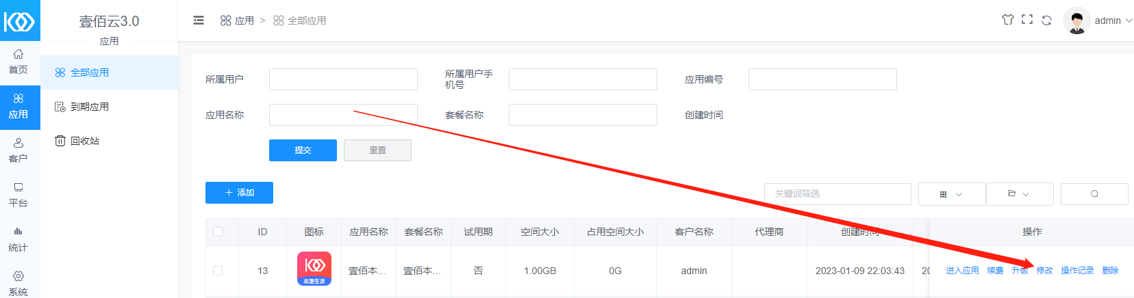The image size is (1134, 298).
Task: Focus the 套餐名称 input field
Action: pos(583,115)
